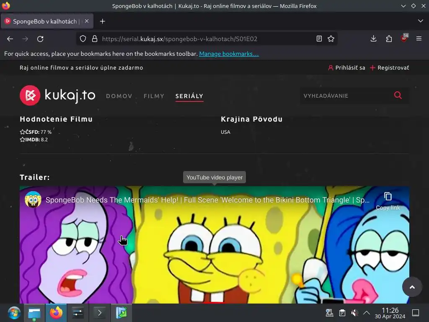Image resolution: width=429 pixels, height=322 pixels.
Task: Open the clipboard tray icon
Action: [x=342, y=313]
